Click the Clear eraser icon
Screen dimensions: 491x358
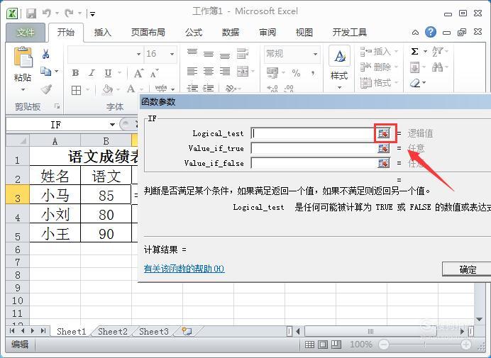click(x=415, y=83)
